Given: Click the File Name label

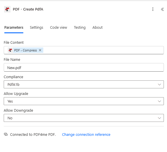Looking at the screenshot, I should pos(12,60).
